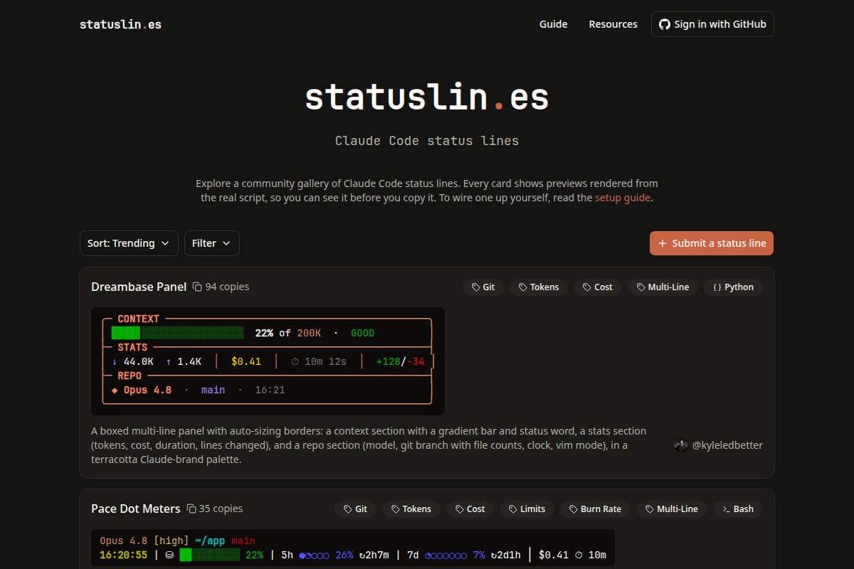
Task: Select the Python tag on Dreambase Panel
Action: [734, 287]
